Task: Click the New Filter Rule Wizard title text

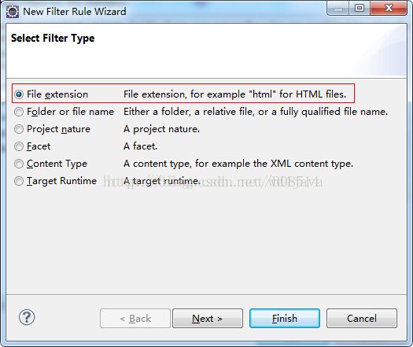Action: click(75, 12)
